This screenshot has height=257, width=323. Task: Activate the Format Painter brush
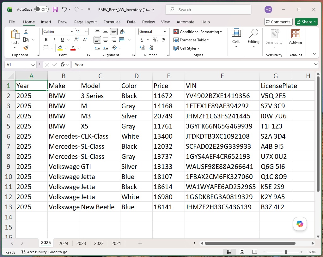click(26, 48)
